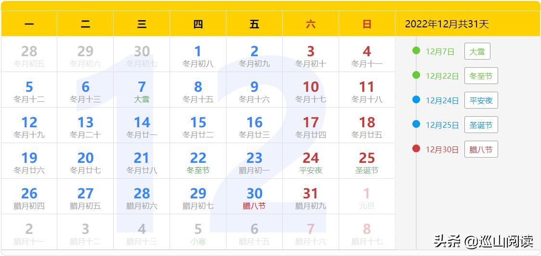Click December 27 (腊月初五)
This screenshot has height=256, width=541.
click(85, 196)
